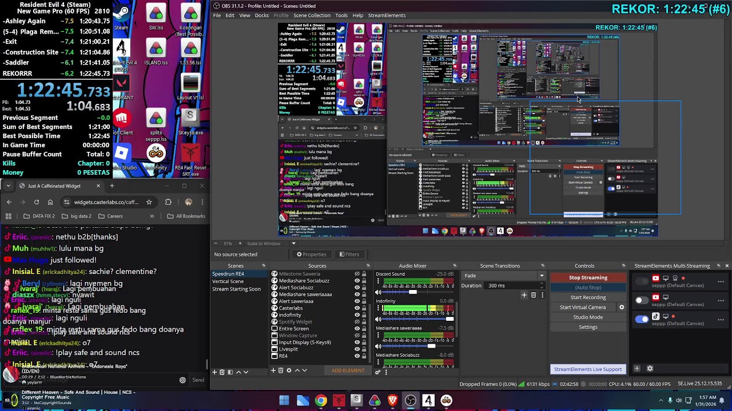Reload the Caffeinated Widget browser page

coord(37,202)
